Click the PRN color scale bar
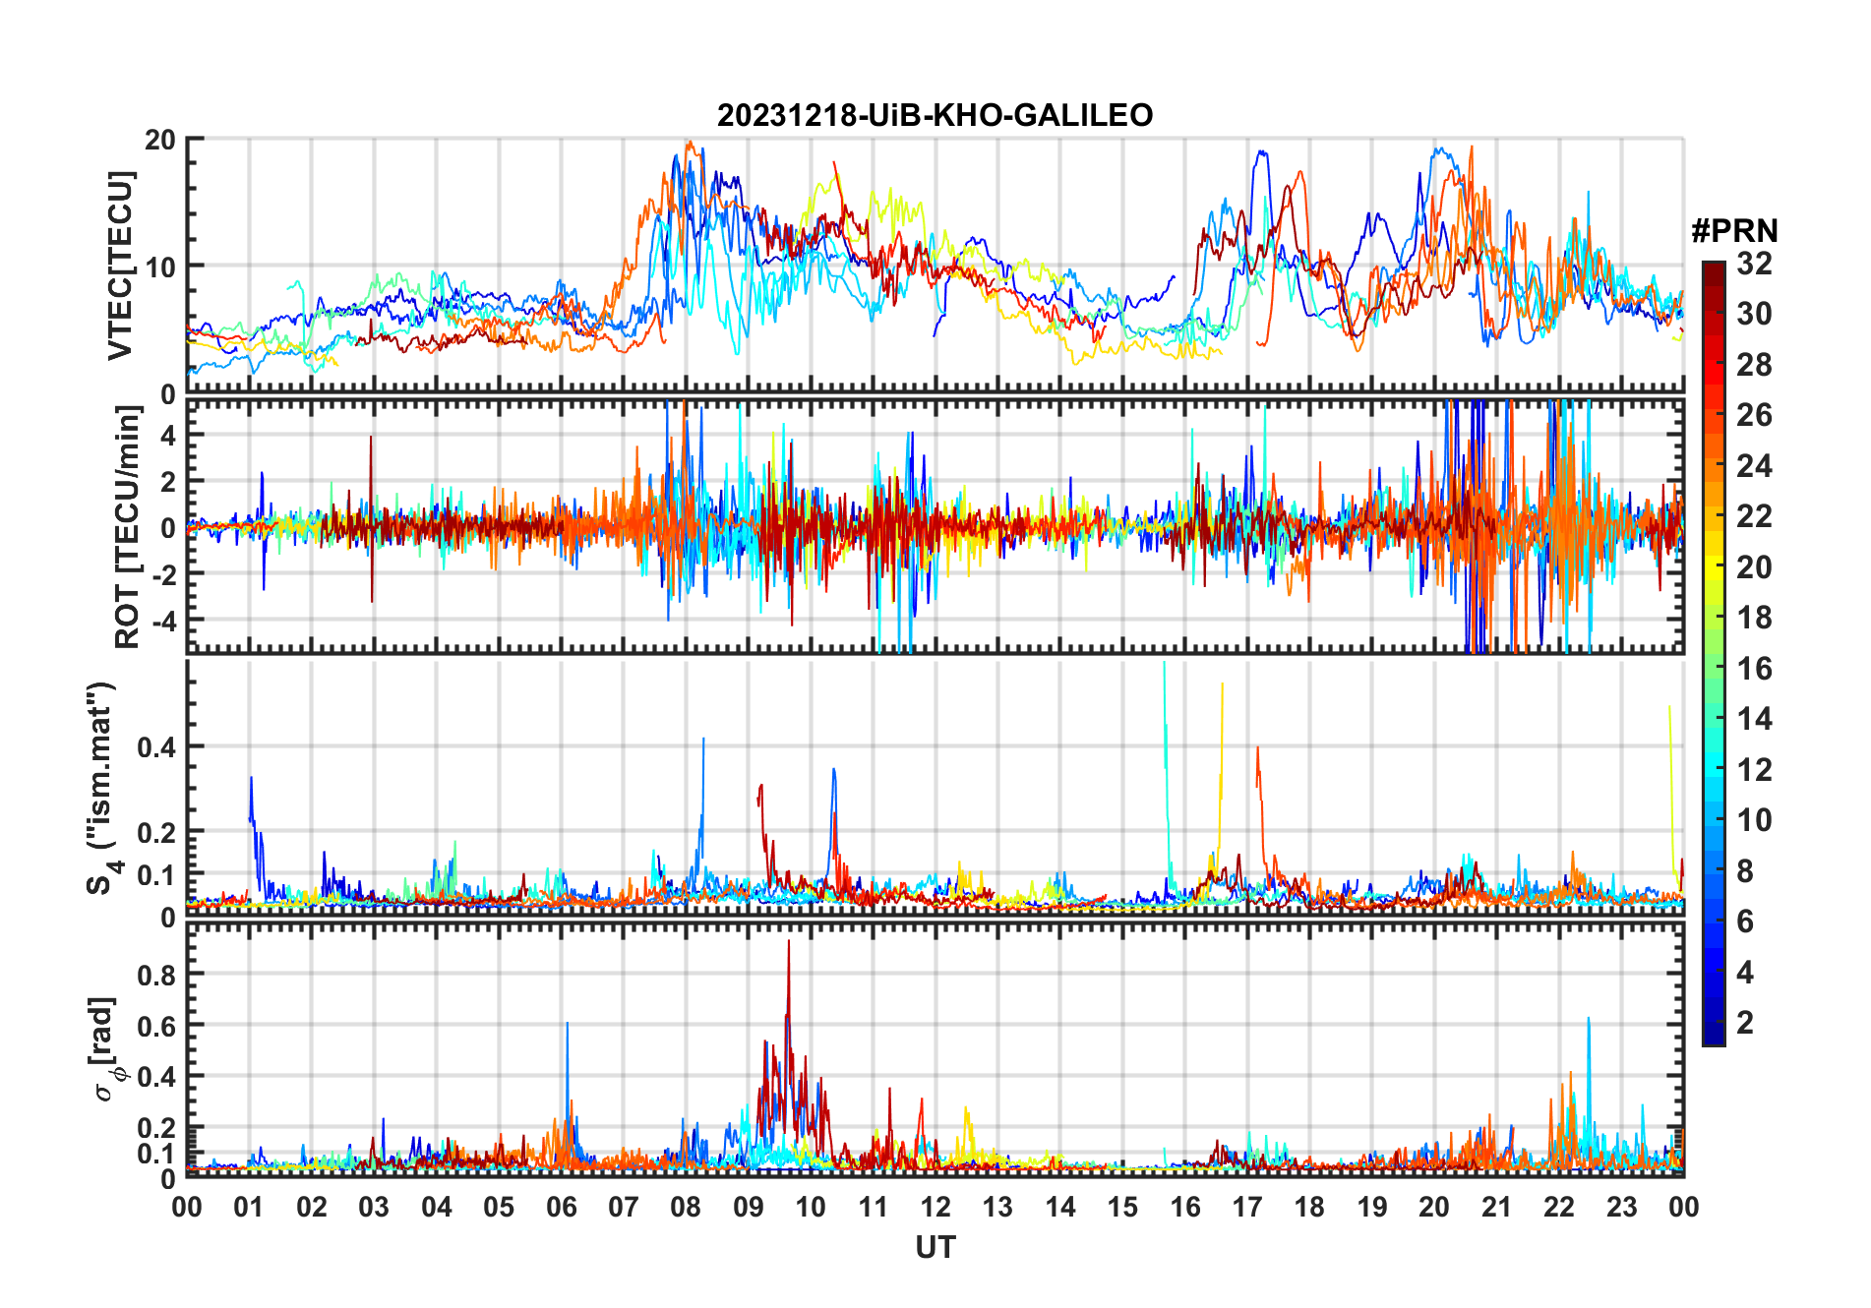1871x1308 pixels. 1713,653
